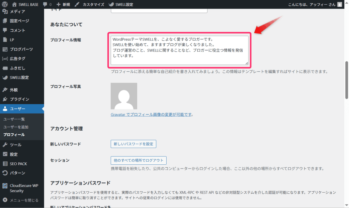Click the 新しいパスワード label
The image size is (349, 208).
point(65,144)
